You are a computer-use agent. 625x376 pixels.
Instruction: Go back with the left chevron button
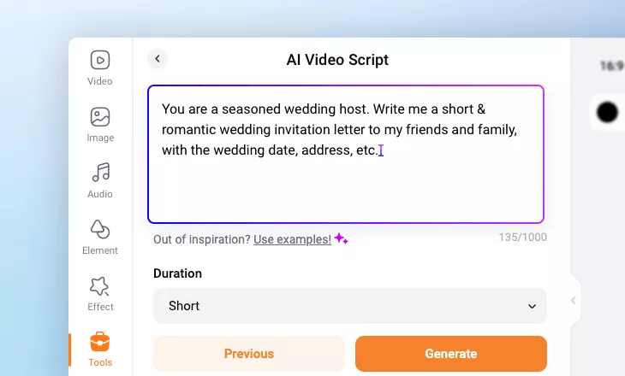(x=157, y=59)
